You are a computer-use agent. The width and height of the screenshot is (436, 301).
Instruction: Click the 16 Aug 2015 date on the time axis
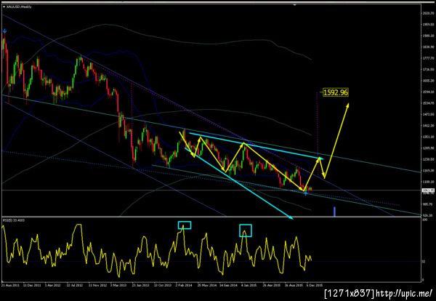pyautogui.click(x=294, y=286)
